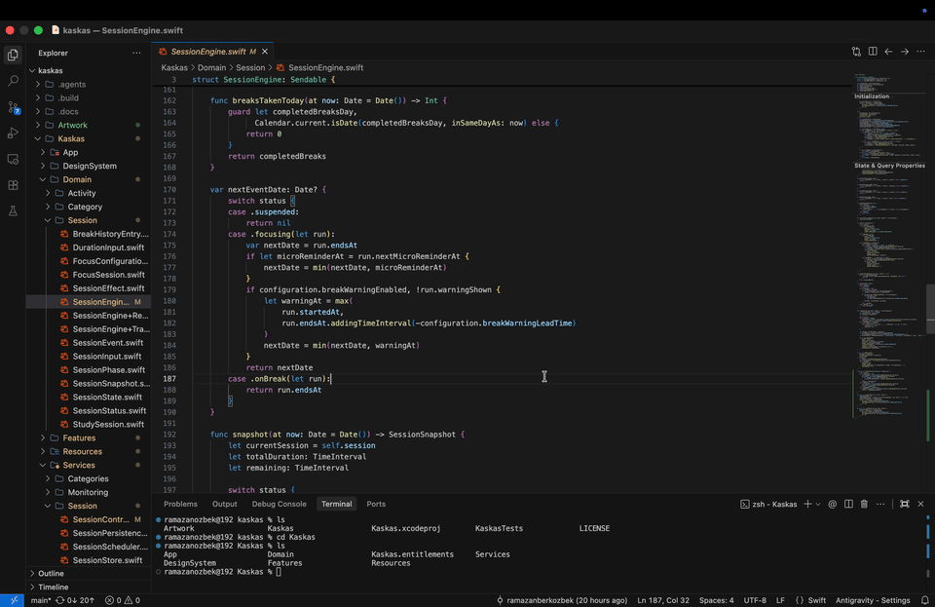Change UTF-8 file encoding

point(755,600)
